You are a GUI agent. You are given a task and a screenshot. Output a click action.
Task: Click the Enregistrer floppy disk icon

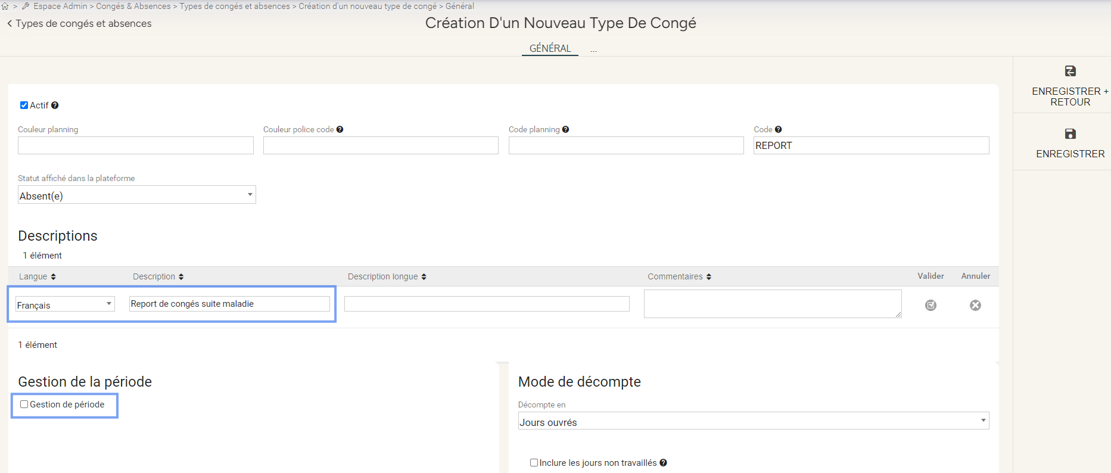click(x=1070, y=134)
